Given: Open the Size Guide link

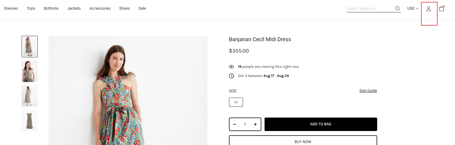Looking at the screenshot, I should [368, 91].
